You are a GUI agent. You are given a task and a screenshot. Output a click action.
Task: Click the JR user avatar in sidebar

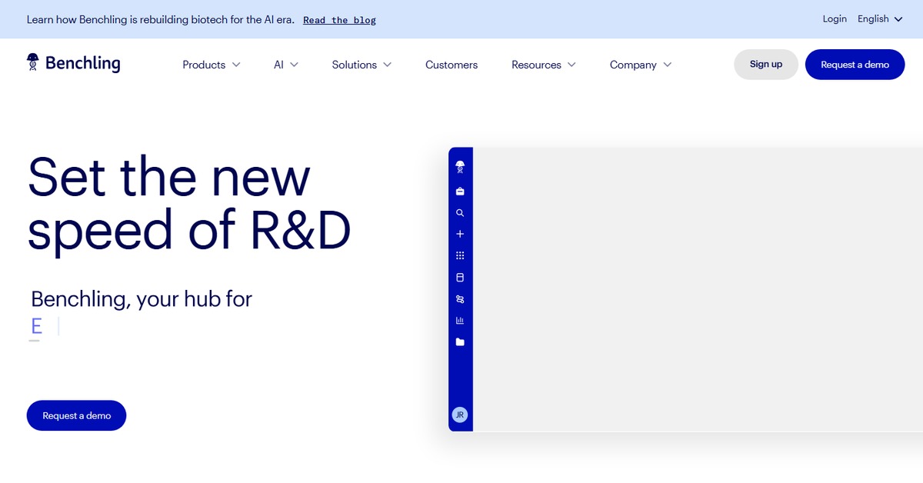(460, 415)
